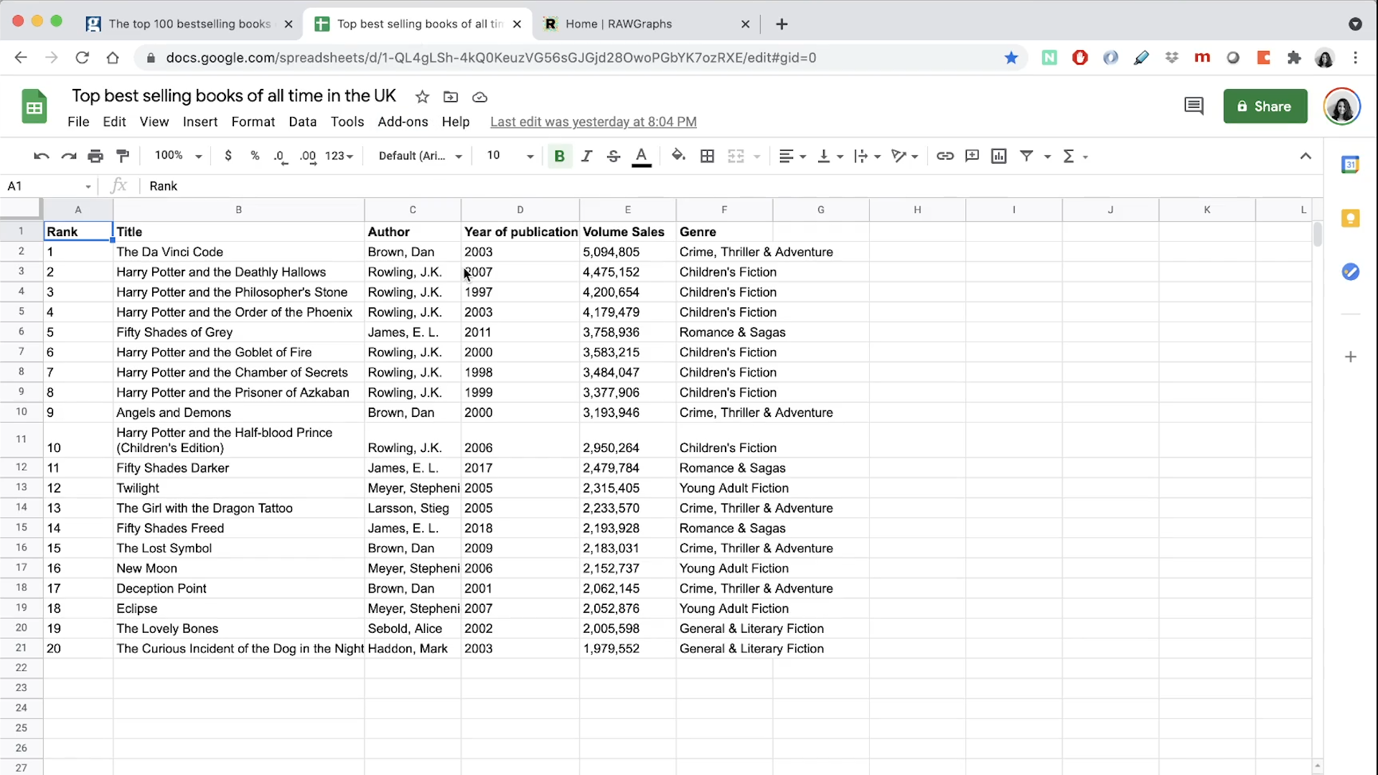
Task: Toggle italic formatting
Action: (586, 156)
